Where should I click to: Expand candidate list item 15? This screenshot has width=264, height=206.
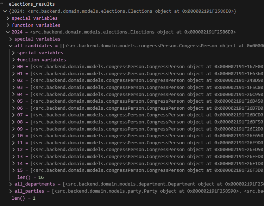pyautogui.click(x=13, y=170)
